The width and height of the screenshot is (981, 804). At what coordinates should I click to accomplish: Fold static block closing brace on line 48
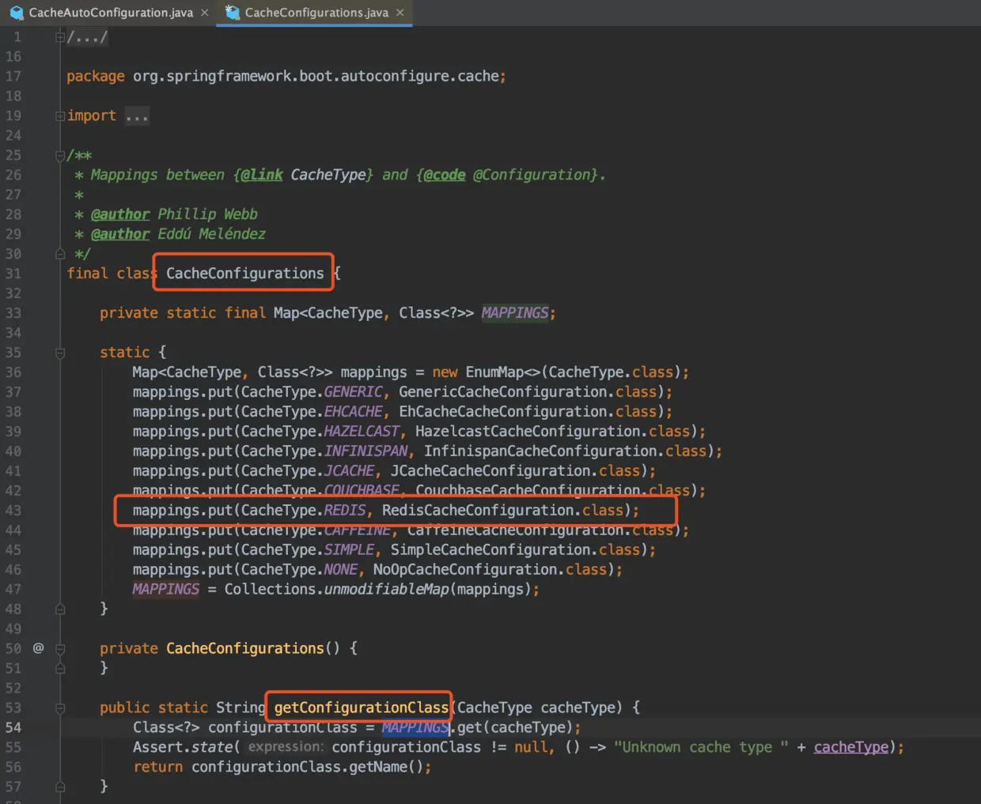(x=60, y=609)
